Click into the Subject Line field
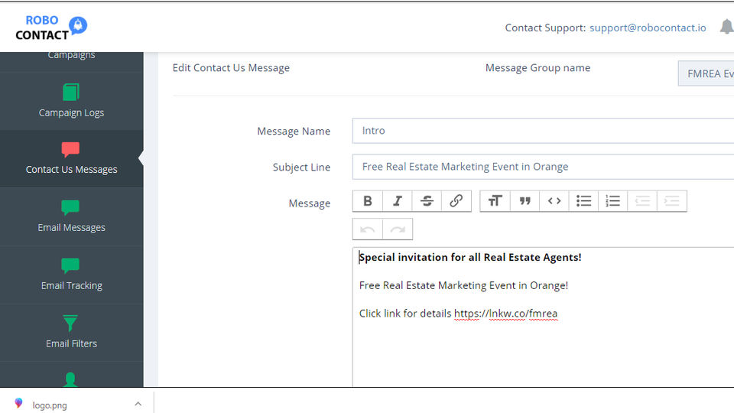Screen dimensions: 734x413 click(x=543, y=167)
